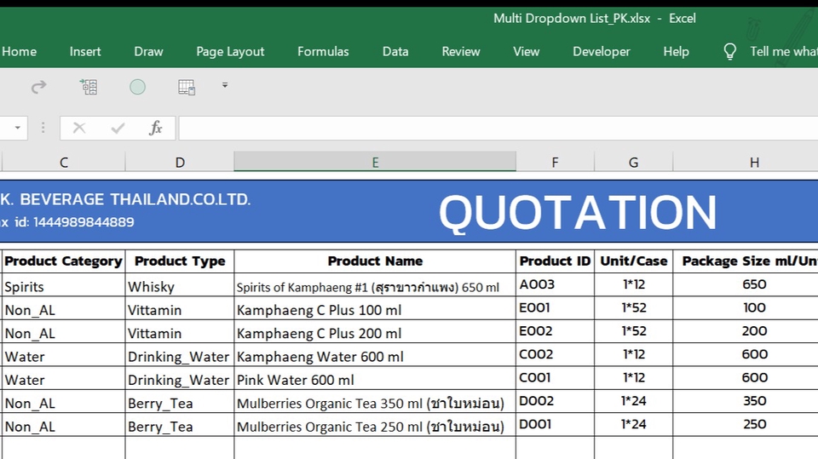Select product ID C001 cell
This screenshot has height=459, width=818.
pyautogui.click(x=555, y=378)
